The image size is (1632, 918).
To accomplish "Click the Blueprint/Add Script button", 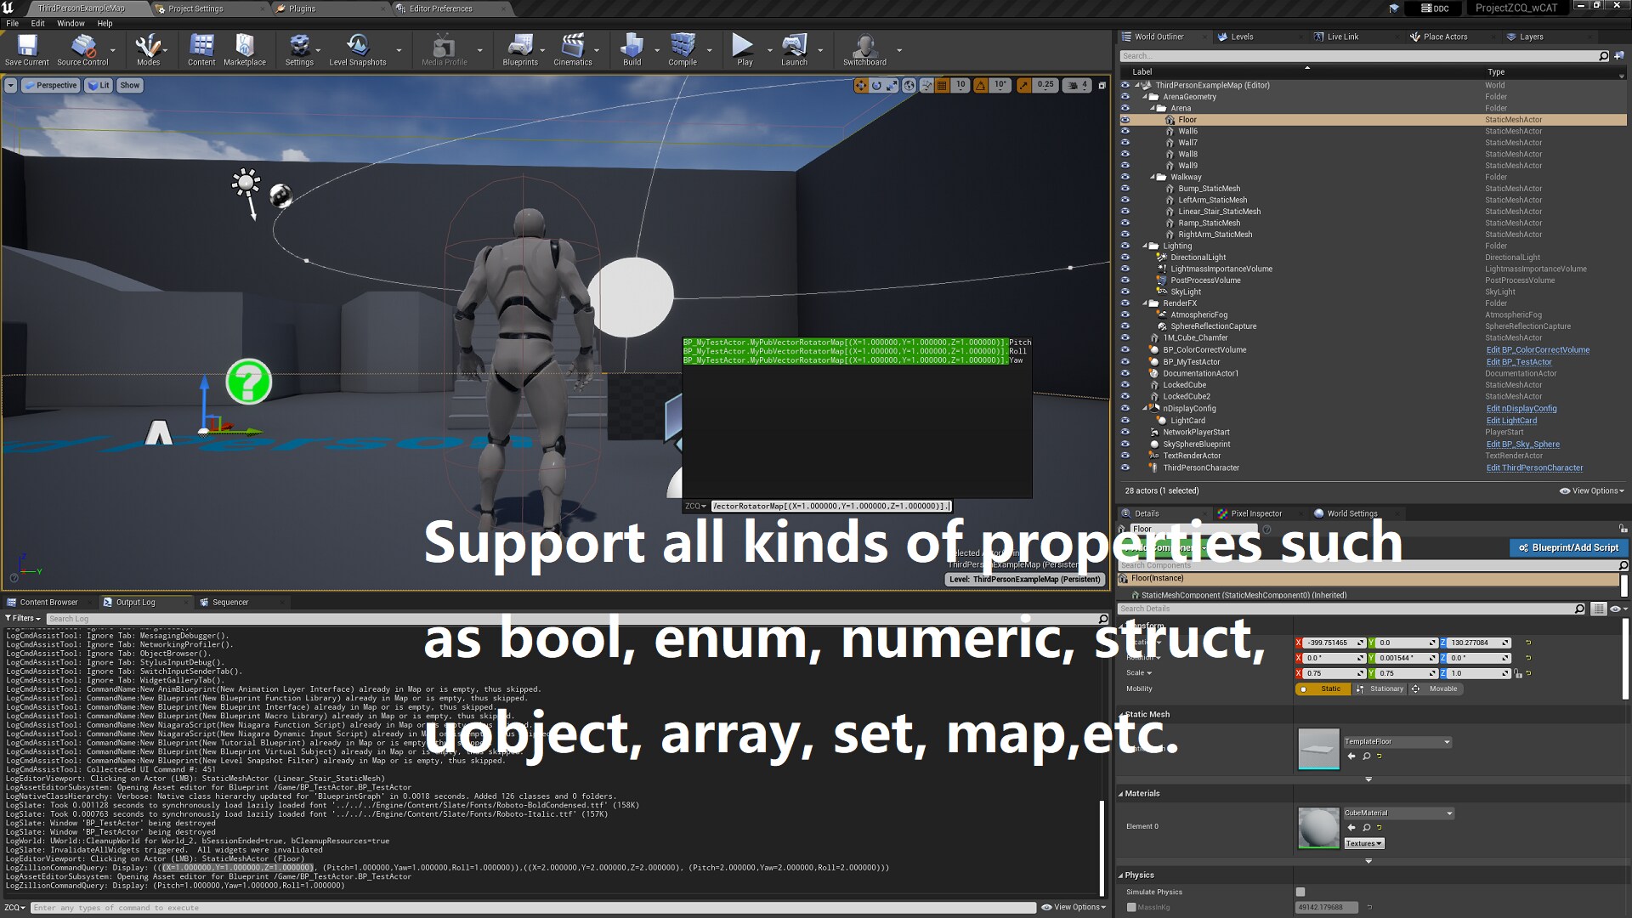I will tap(1568, 547).
